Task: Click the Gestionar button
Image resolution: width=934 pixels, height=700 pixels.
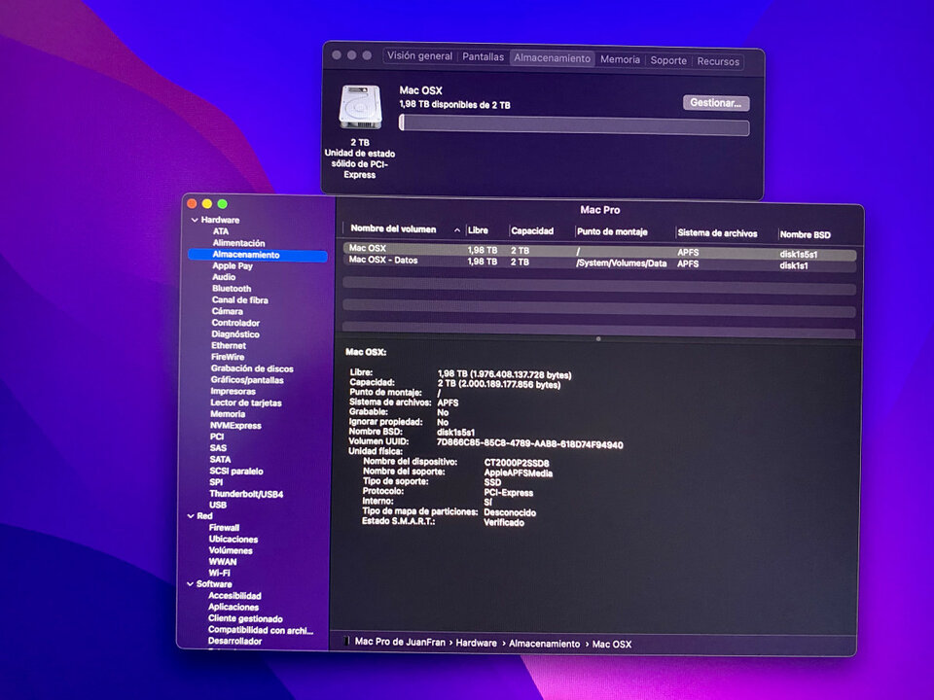Action: [x=715, y=102]
